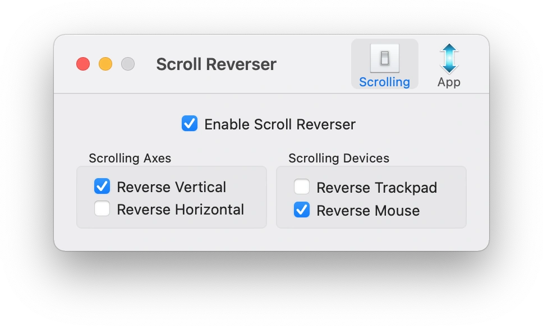
Task: Click the Scroll Reverser window title
Action: pos(216,64)
